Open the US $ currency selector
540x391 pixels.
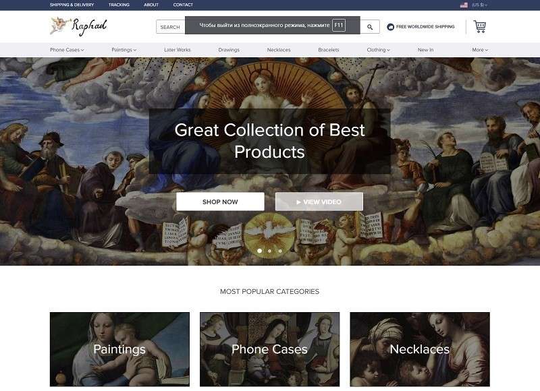click(x=479, y=5)
